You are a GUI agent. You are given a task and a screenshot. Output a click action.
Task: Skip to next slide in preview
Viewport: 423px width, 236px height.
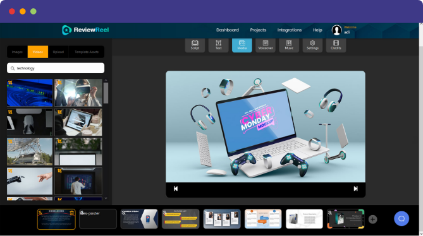click(355, 189)
